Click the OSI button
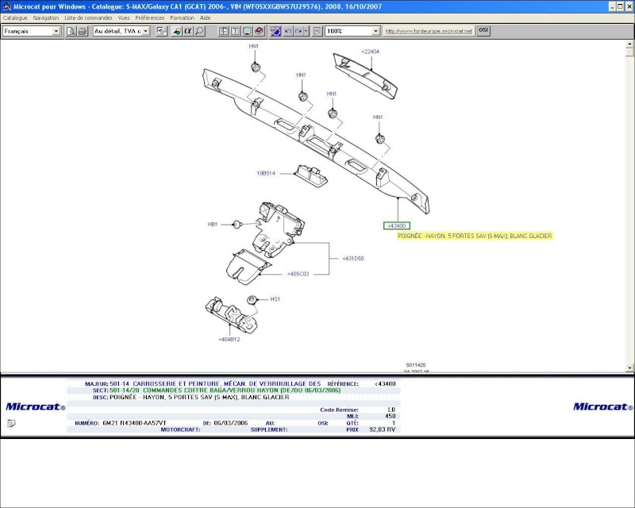The height and width of the screenshot is (508, 635). [x=483, y=30]
